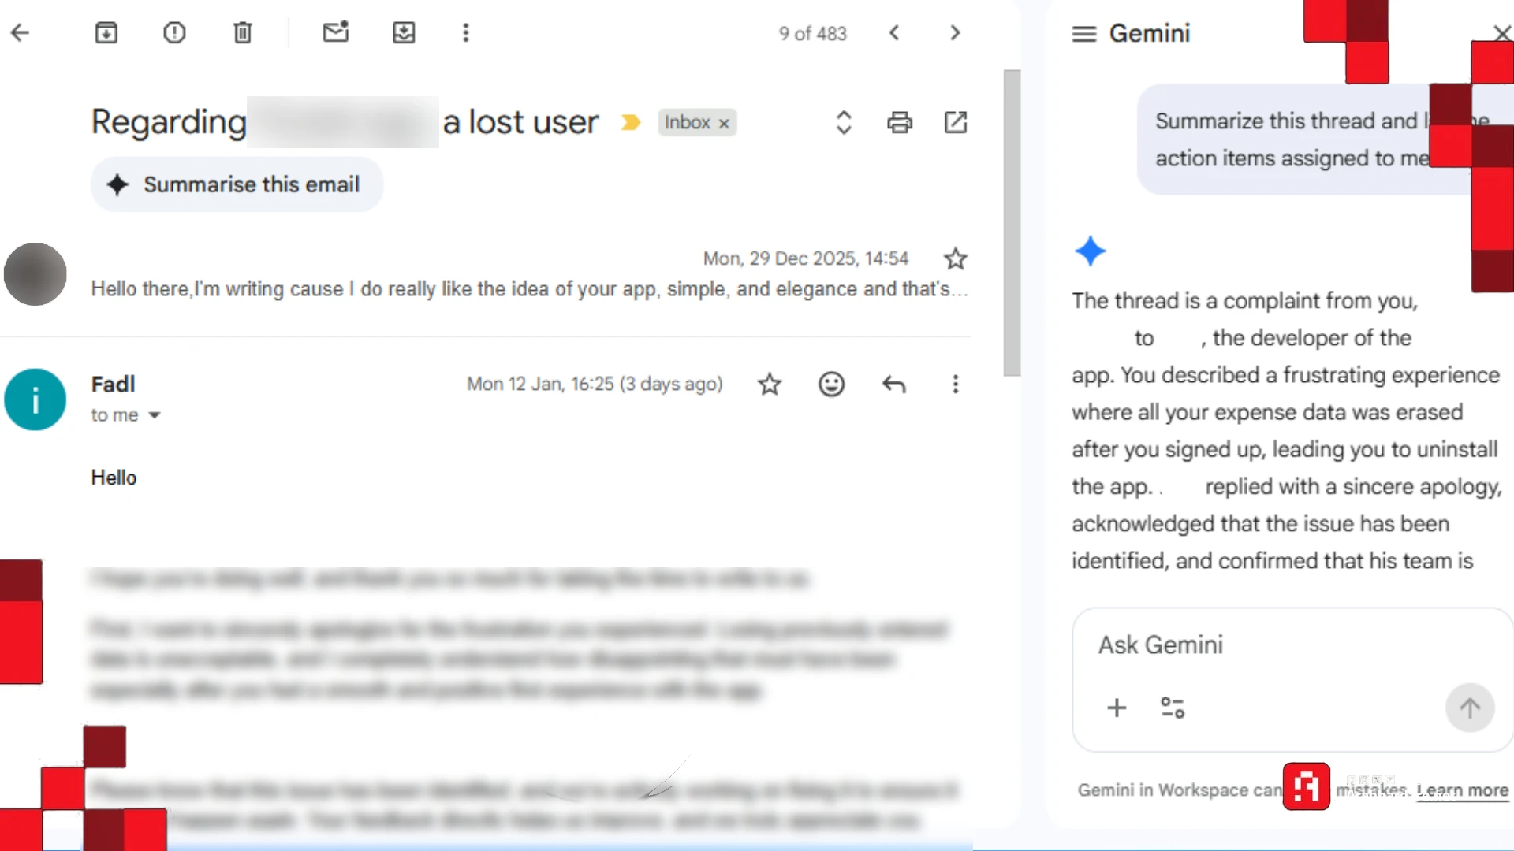The image size is (1514, 851).
Task: Print the whole email thread
Action: tap(900, 122)
